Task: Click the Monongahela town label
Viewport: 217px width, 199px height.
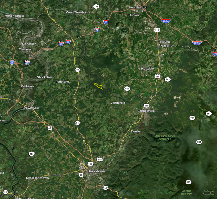Action: coord(14,16)
